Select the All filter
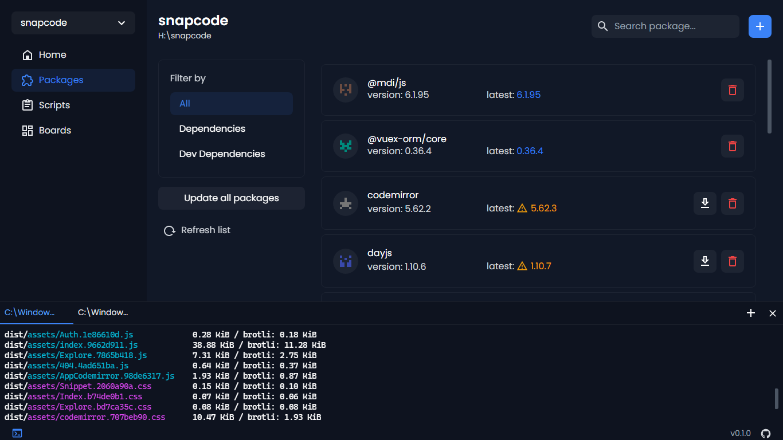 (x=232, y=104)
